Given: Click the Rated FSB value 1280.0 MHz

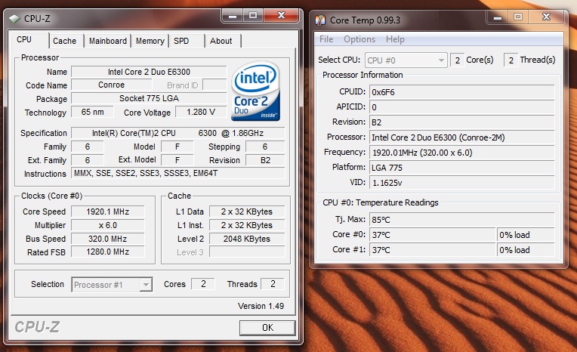Looking at the screenshot, I should [x=108, y=252].
